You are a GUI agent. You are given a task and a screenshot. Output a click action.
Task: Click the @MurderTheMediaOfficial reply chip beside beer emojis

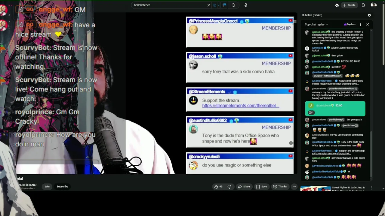pos(328,76)
